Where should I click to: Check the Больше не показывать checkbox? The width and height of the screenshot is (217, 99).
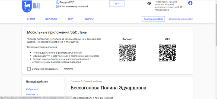[29, 69]
